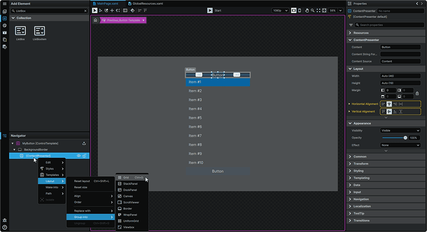Activate the Zoom magnifier tool
This screenshot has width=427, height=232.
click(313, 10)
